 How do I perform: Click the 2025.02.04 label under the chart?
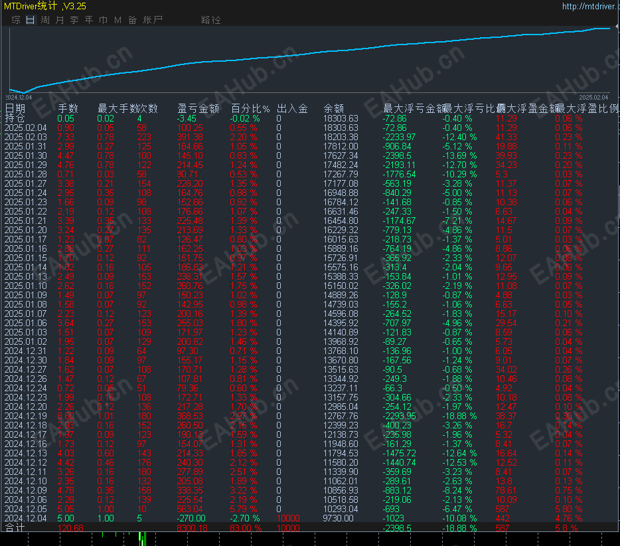click(593, 98)
